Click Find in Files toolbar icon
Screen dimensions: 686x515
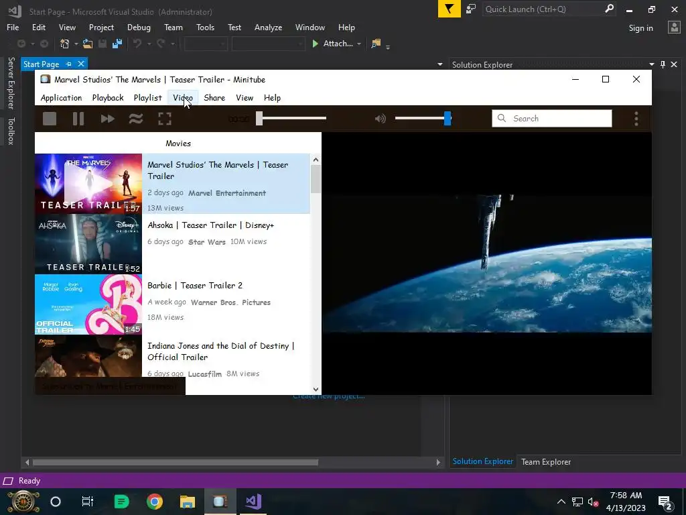point(376,44)
